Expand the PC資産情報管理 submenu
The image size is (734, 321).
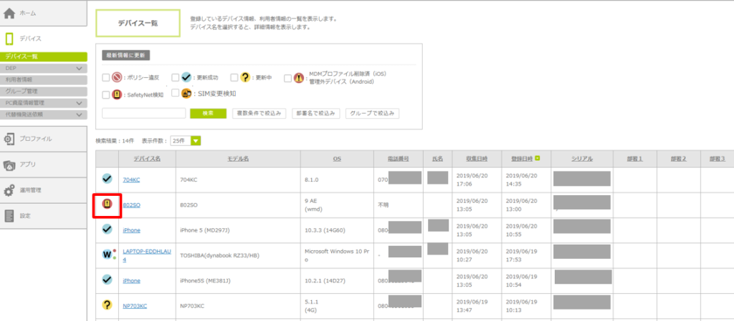pos(80,103)
